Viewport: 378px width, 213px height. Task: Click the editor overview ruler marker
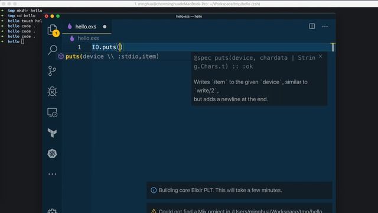click(x=333, y=47)
